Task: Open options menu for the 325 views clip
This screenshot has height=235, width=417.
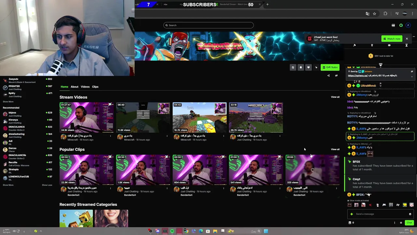Action: coord(337,188)
